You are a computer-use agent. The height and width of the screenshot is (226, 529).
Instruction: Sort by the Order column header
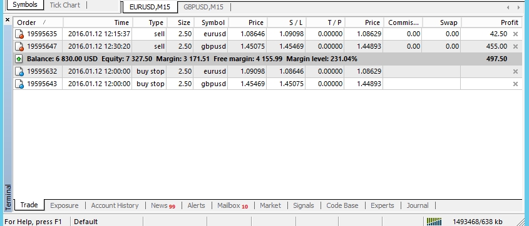[38, 22]
